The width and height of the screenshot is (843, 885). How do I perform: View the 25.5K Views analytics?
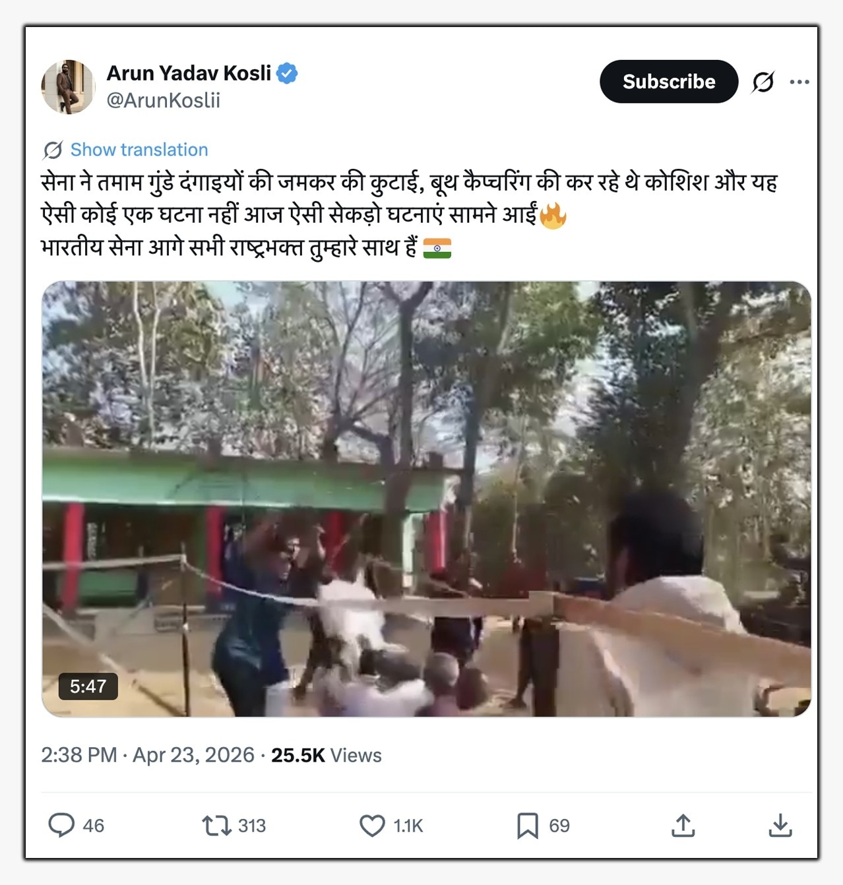326,755
